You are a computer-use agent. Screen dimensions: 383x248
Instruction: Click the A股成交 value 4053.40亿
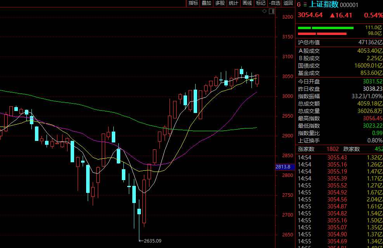coord(370,51)
